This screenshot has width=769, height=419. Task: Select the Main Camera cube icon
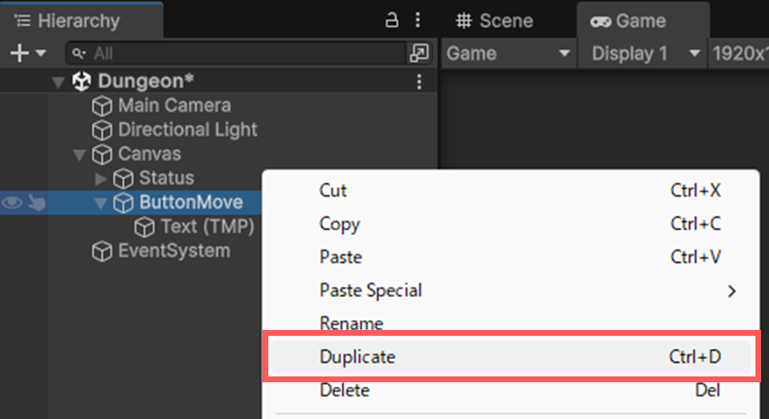click(x=102, y=105)
